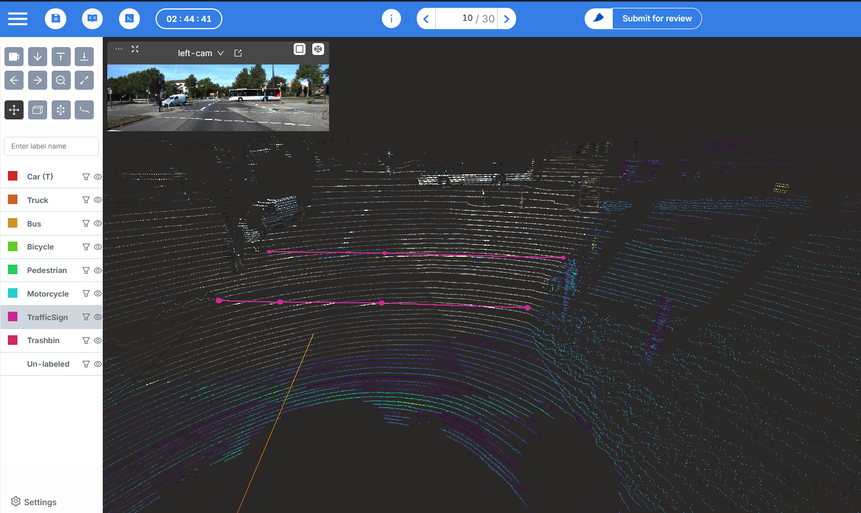
Task: Open the hamburger main menu
Action: [17, 19]
